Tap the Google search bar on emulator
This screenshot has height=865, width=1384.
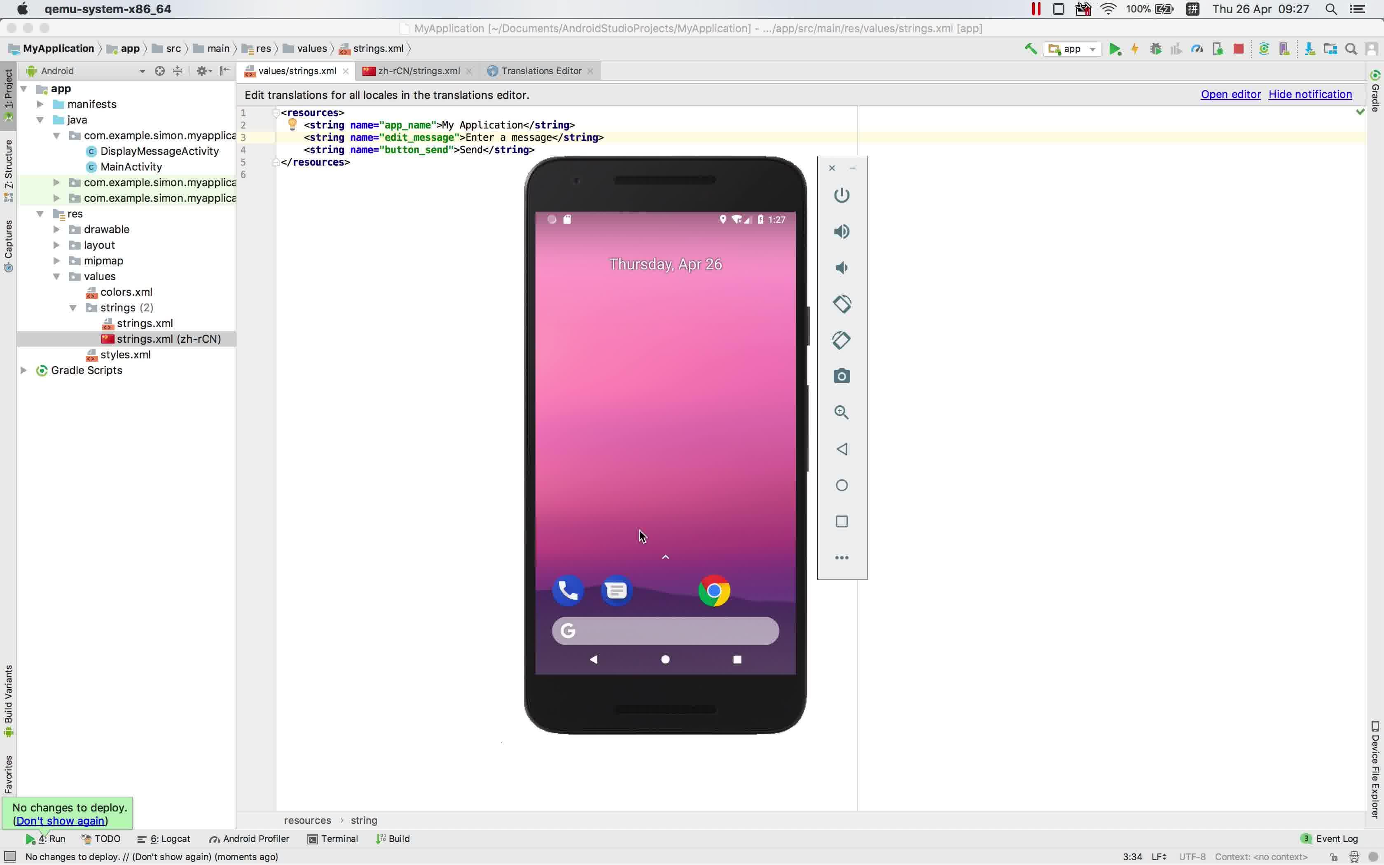(x=665, y=631)
